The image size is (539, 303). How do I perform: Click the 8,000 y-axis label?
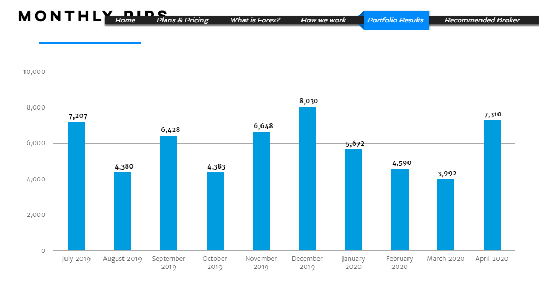(36, 107)
